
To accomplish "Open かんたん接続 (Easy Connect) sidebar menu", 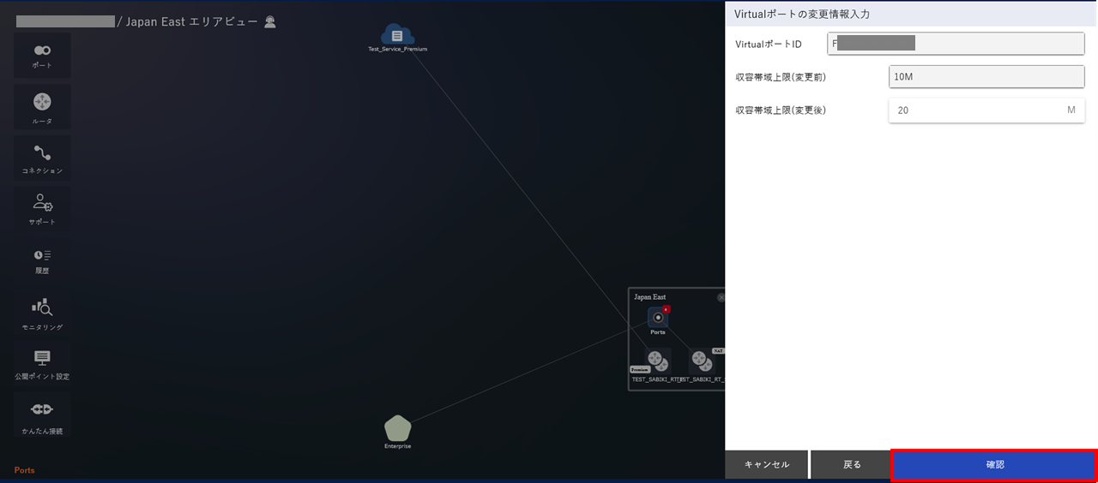I will pyautogui.click(x=42, y=416).
